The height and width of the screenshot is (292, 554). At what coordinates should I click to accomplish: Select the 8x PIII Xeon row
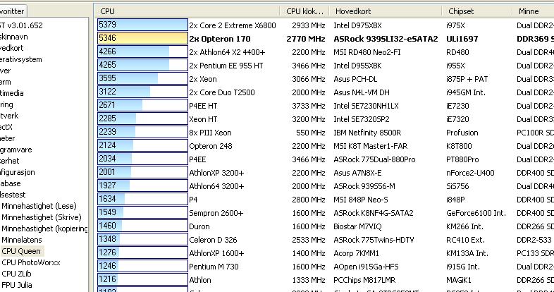[210, 133]
